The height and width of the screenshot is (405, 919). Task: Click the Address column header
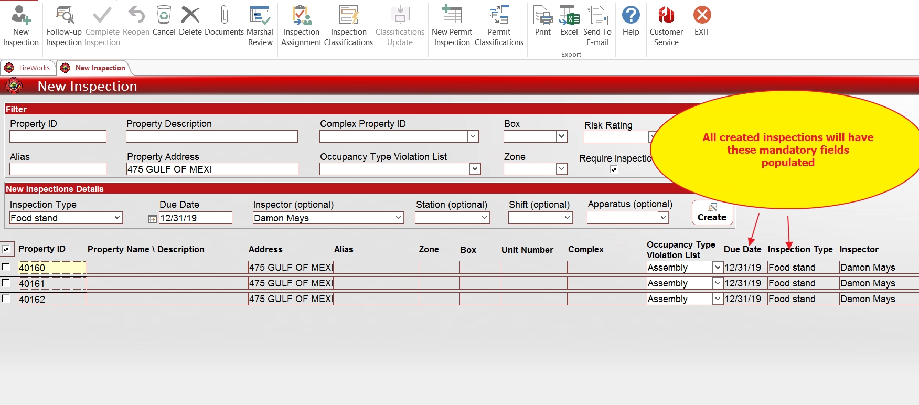click(x=265, y=249)
